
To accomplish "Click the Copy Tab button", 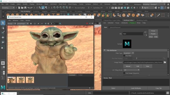I will (159, 88).
